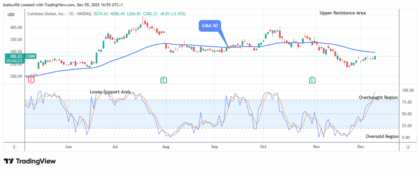Select the Oversold Region text
This screenshot has width=420, height=171.
pyautogui.click(x=382, y=137)
